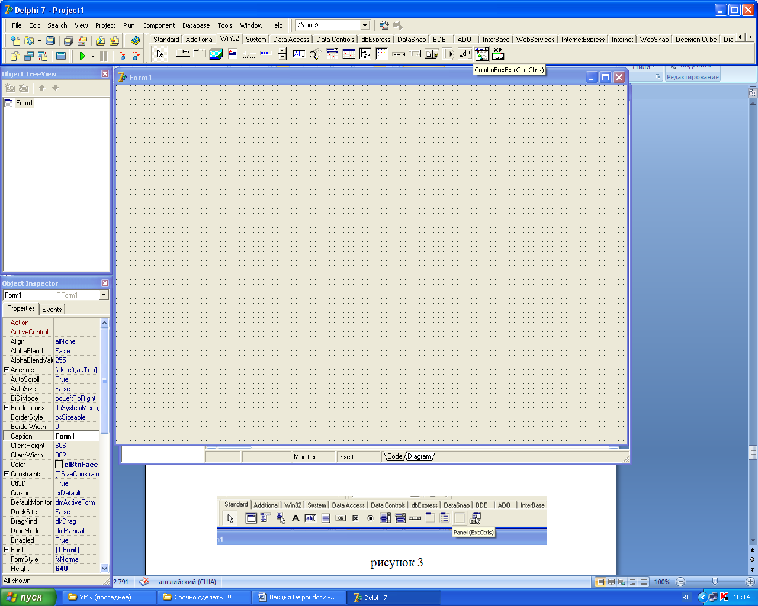Click the Save toolbar icon
The width and height of the screenshot is (758, 606).
tap(50, 41)
